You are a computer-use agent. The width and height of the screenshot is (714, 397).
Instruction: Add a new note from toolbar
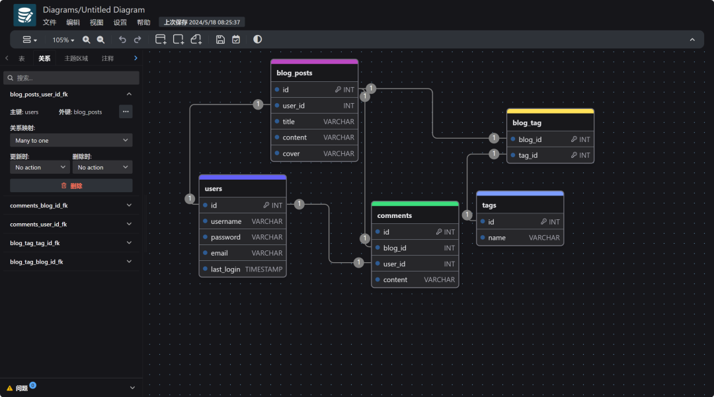pos(196,40)
